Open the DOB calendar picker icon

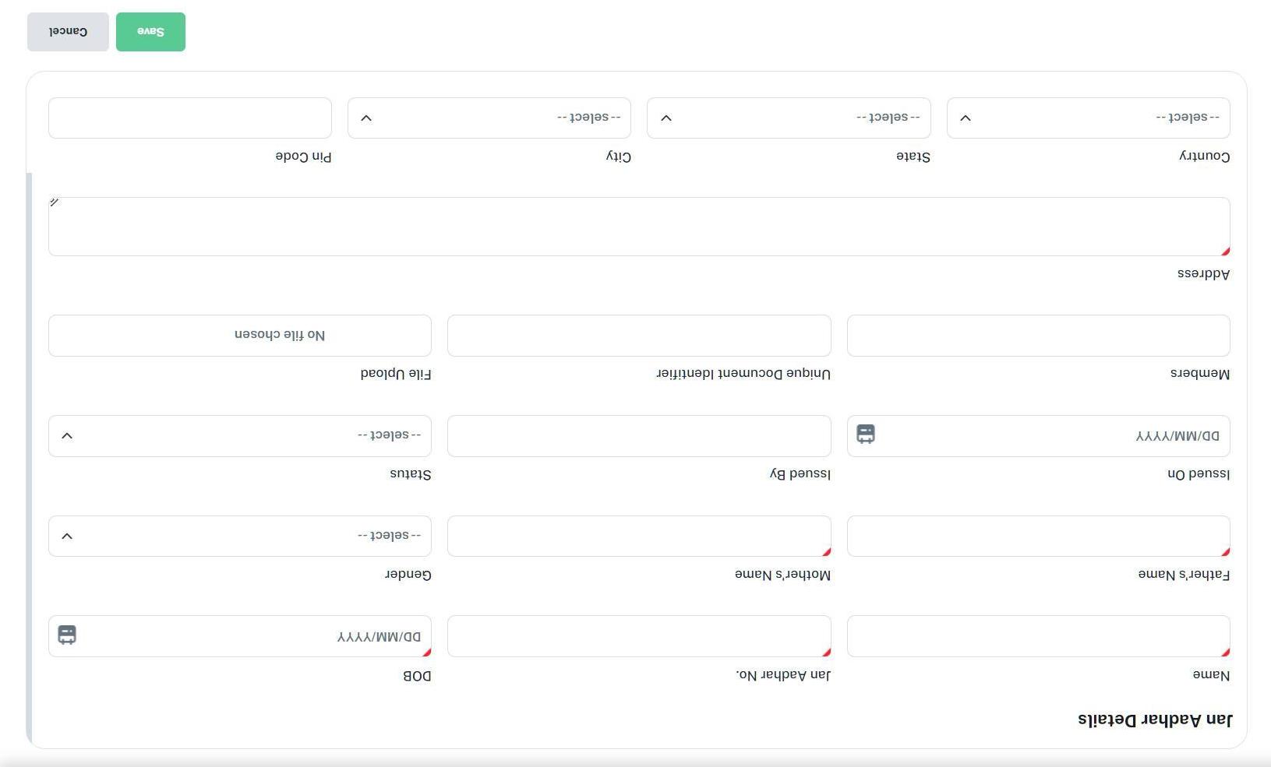pyautogui.click(x=67, y=635)
